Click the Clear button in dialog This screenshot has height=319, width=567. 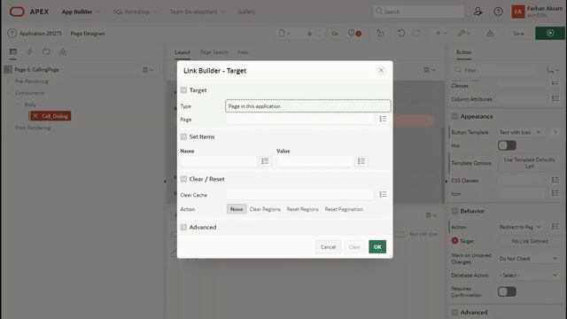(x=354, y=247)
